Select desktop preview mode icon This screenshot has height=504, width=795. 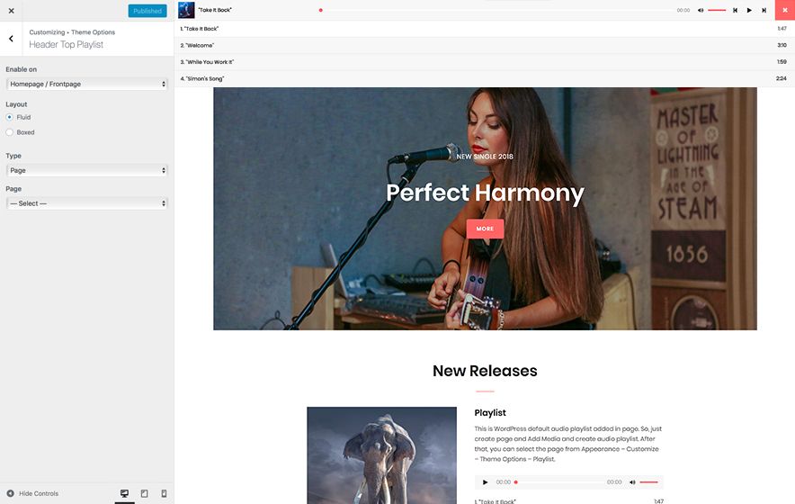(x=124, y=493)
